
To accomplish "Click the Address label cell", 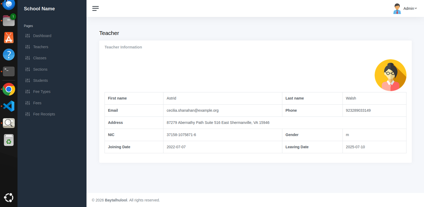I will click(134, 123).
